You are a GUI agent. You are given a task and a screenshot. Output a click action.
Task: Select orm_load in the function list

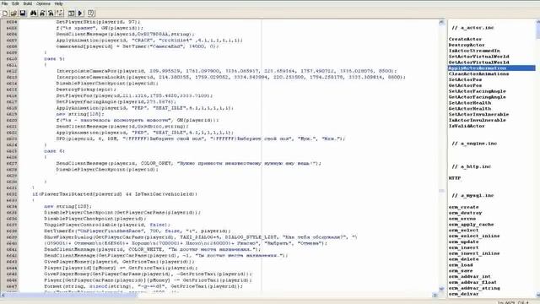click(x=461, y=265)
